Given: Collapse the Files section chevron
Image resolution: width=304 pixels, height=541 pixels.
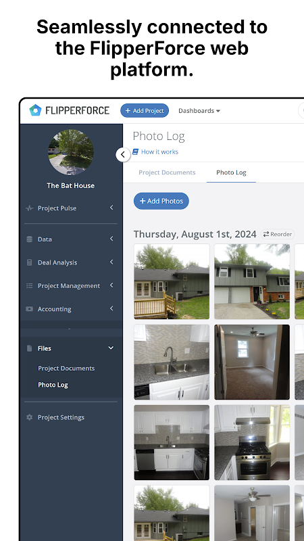Looking at the screenshot, I should (x=111, y=348).
